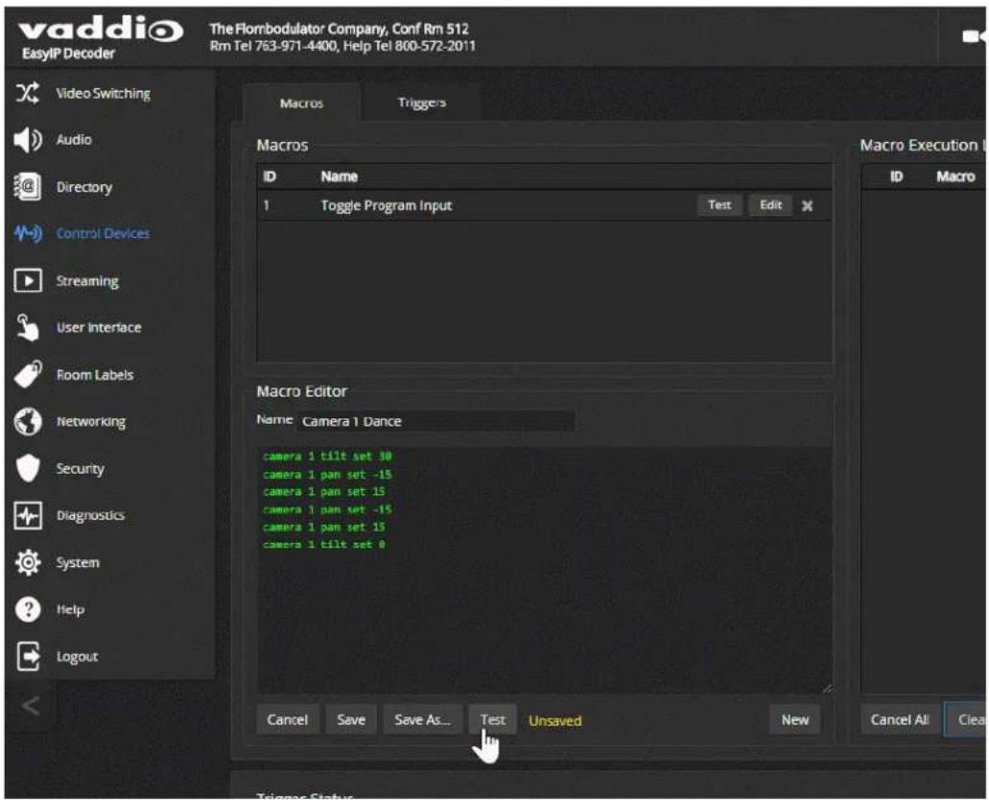Cancel macro editing
Screen dimensions: 989x800
click(288, 719)
